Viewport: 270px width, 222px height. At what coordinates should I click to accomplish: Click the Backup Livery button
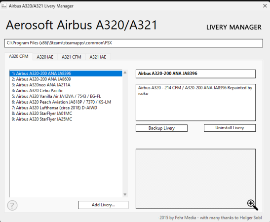click(161, 128)
